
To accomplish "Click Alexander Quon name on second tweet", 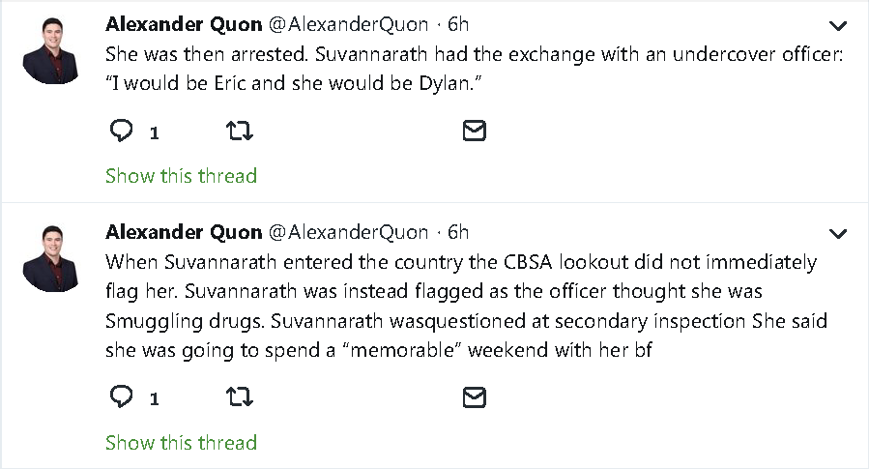I will pos(184,232).
